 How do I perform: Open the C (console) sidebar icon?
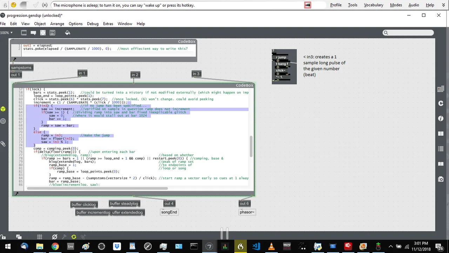pos(441,103)
